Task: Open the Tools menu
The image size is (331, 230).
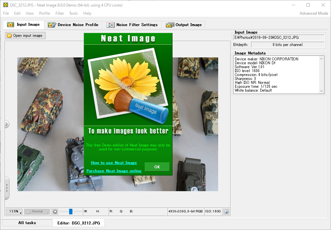Action: pyautogui.click(x=73, y=13)
